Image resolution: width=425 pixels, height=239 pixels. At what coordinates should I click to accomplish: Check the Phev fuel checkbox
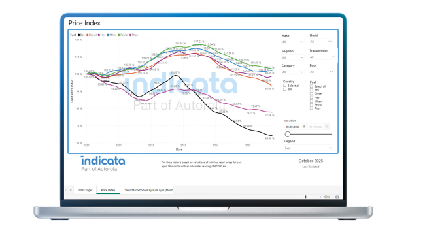pyautogui.click(x=311, y=108)
